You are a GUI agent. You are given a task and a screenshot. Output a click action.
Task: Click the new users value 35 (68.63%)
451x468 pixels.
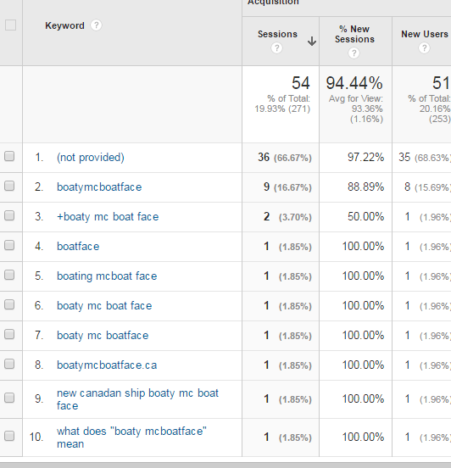click(x=425, y=158)
